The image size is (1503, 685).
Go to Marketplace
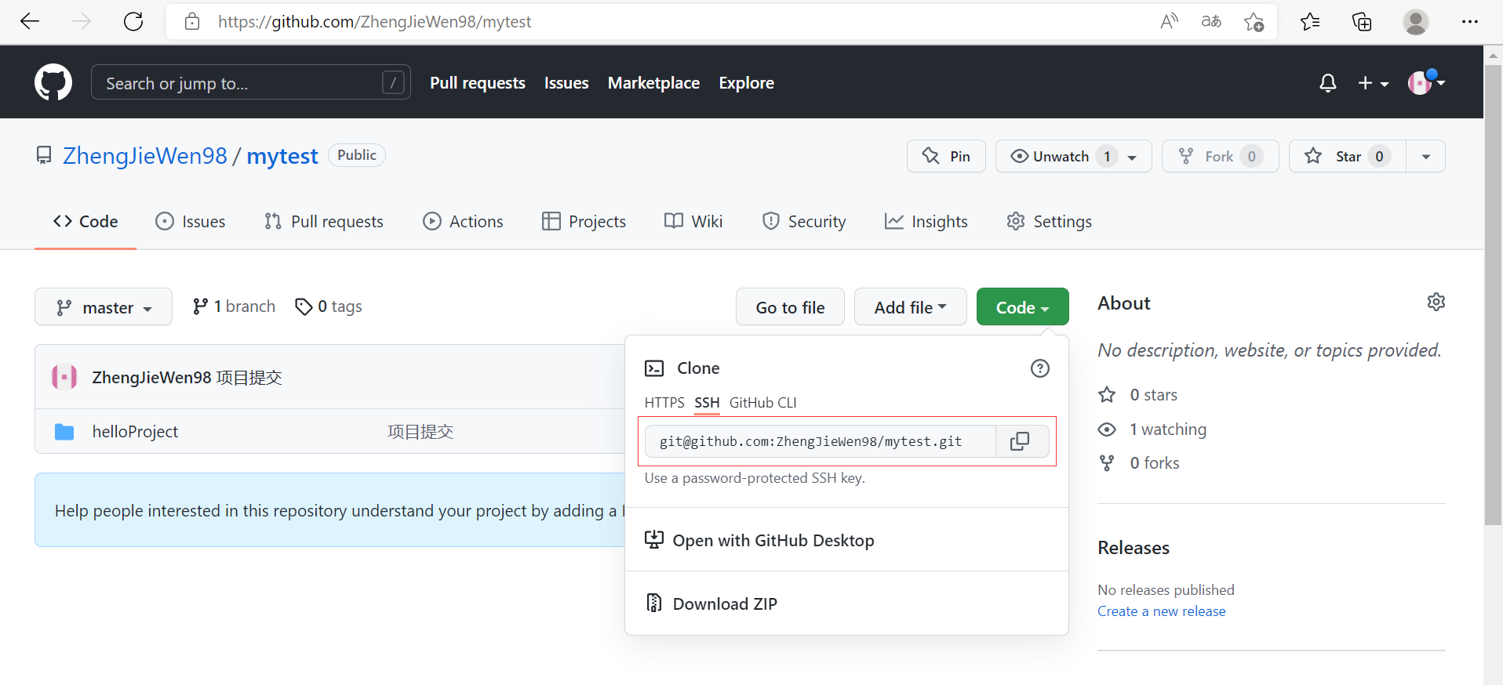(653, 82)
